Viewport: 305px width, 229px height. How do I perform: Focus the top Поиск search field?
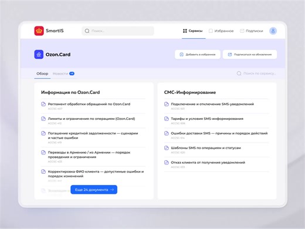(x=118, y=31)
